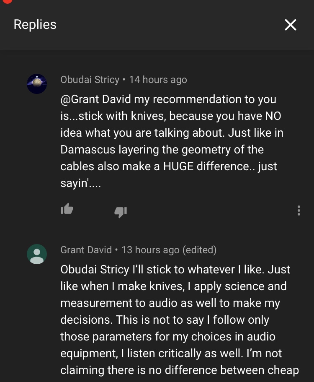Tap the red dot at top-left corner

[x=7, y=1]
